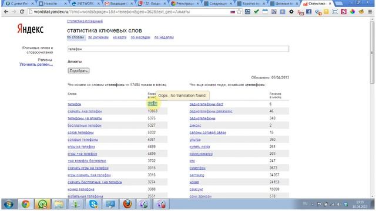Click the page vertical scrollbar
Viewport: 376px width, 211px height.
372,53
